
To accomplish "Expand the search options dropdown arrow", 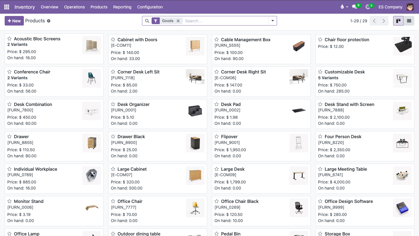I will (x=273, y=21).
